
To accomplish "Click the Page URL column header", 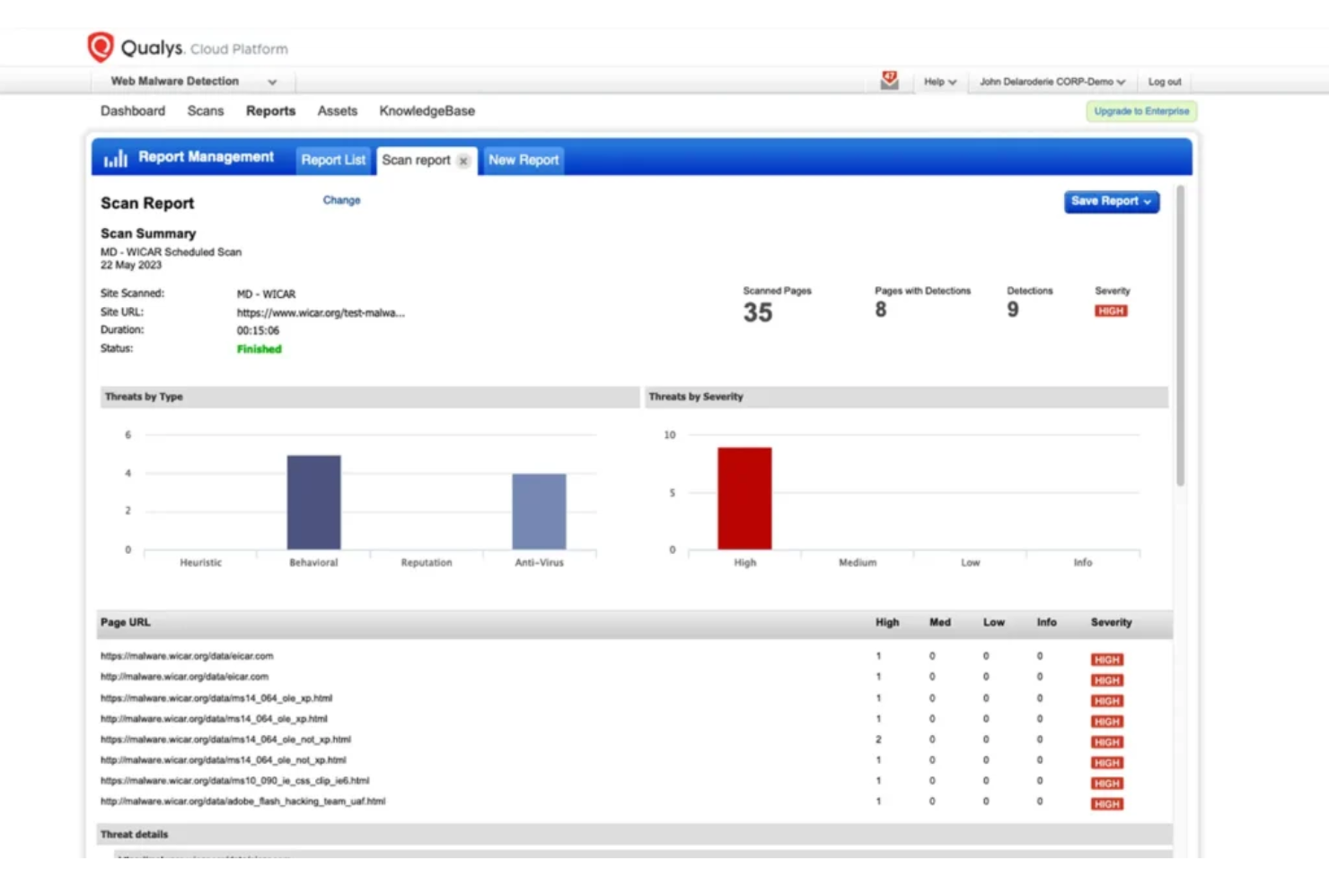I will [x=126, y=622].
